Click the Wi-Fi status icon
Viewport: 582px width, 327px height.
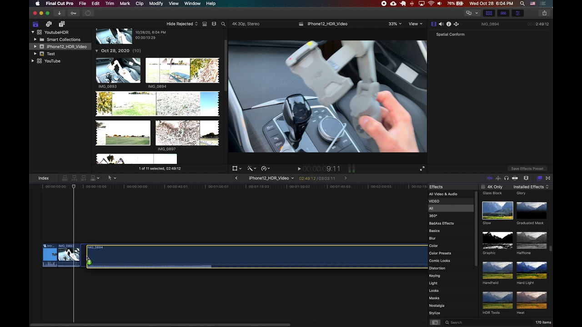[431, 4]
